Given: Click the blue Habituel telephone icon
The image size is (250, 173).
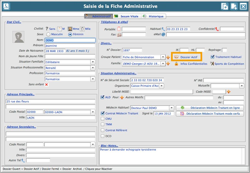Looking at the screenshot, I should (164, 29).
